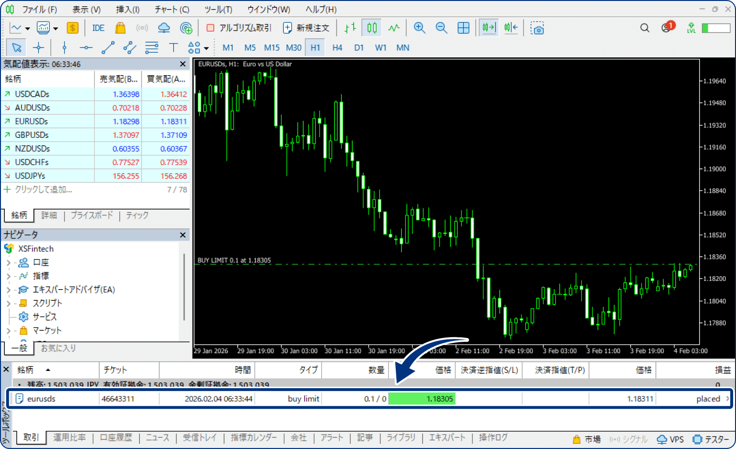Click the zoom in magnifier icon
The image size is (736, 449).
point(420,28)
